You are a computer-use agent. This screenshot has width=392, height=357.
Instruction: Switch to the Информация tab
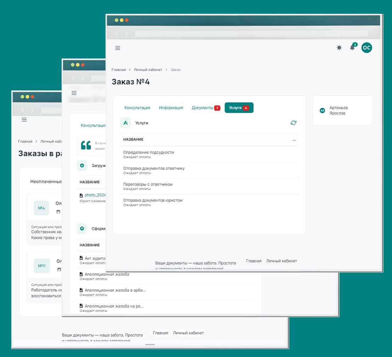click(x=171, y=108)
